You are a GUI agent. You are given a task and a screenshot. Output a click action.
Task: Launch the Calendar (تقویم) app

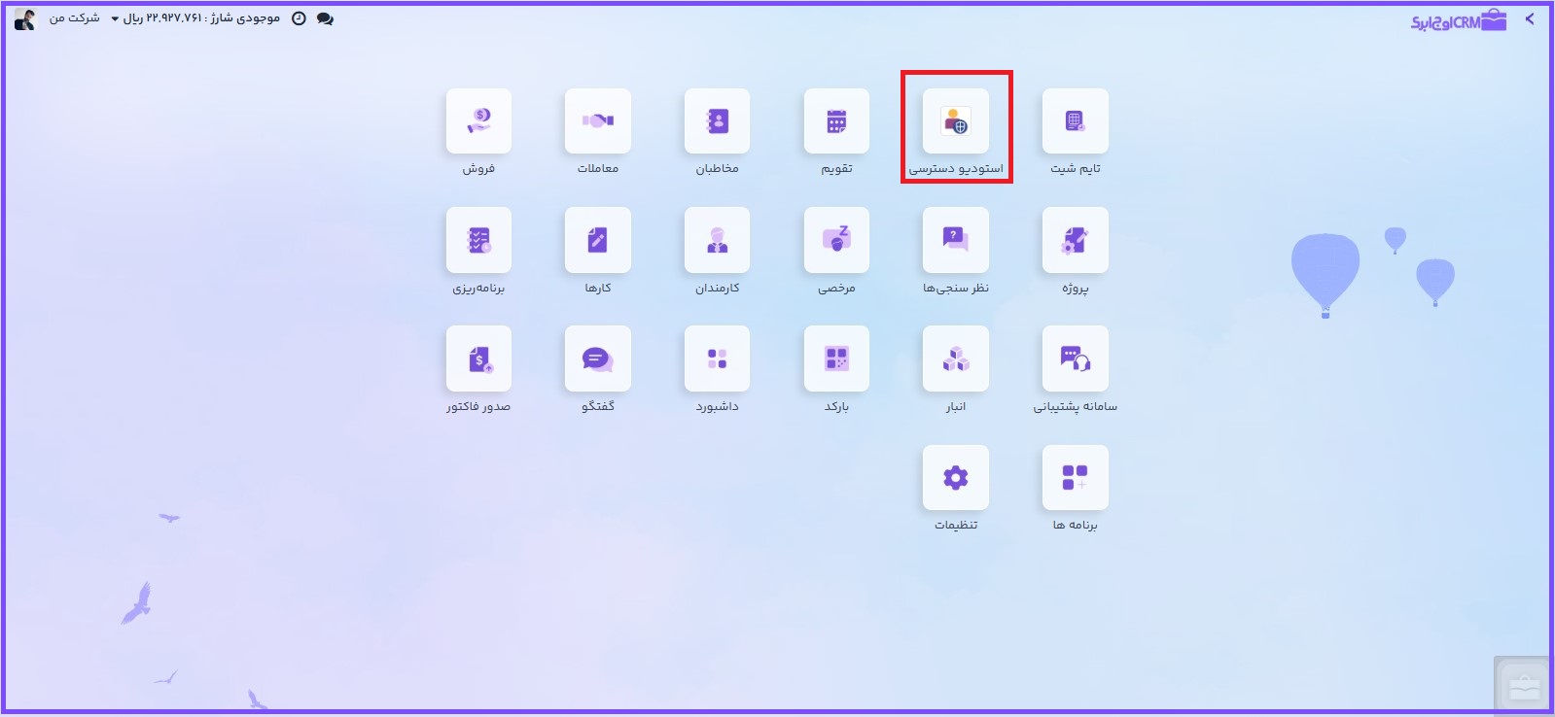[836, 121]
